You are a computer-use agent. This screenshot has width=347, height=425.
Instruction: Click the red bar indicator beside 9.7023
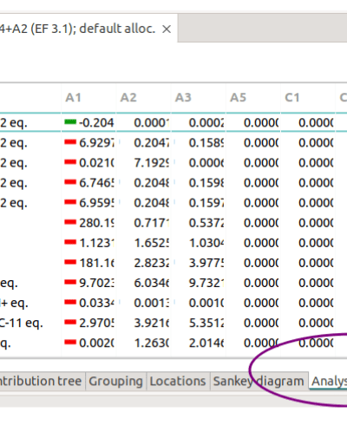[70, 282]
